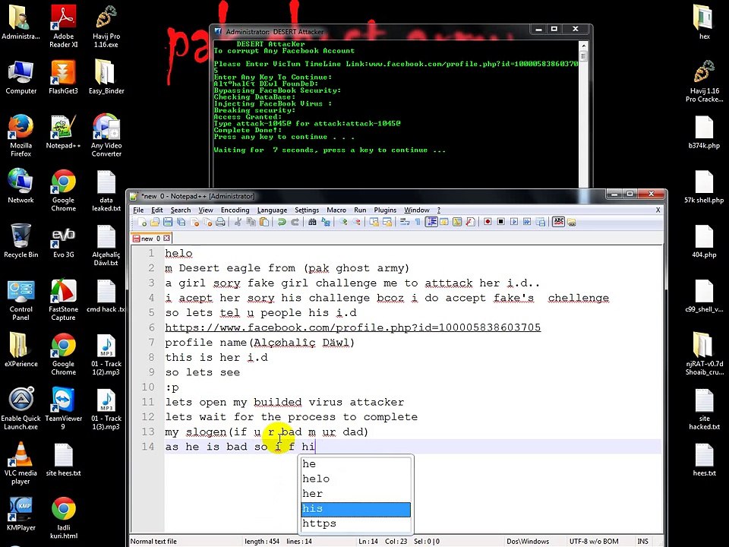Open the Language menu

[272, 210]
